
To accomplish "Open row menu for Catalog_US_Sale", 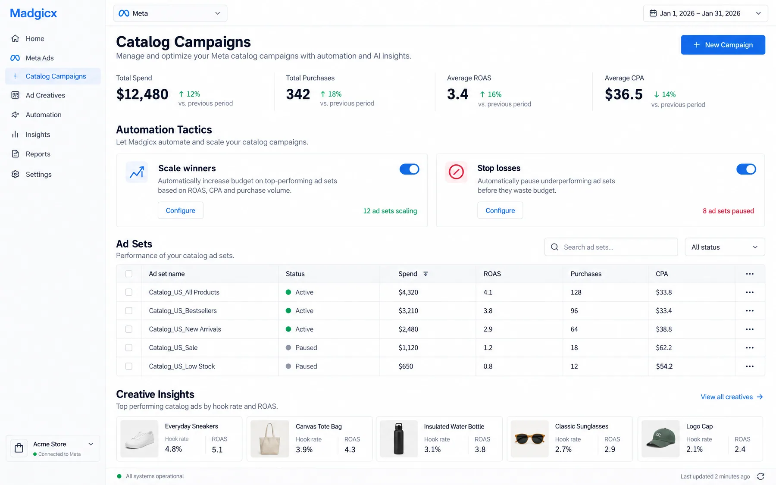I will [x=750, y=348].
